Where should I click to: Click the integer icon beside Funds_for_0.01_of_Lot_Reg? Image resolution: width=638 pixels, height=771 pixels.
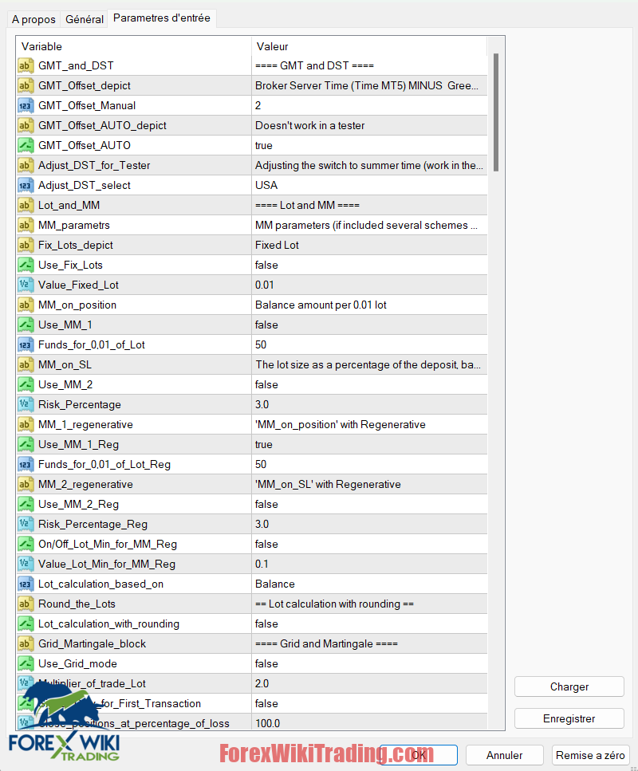coord(26,464)
